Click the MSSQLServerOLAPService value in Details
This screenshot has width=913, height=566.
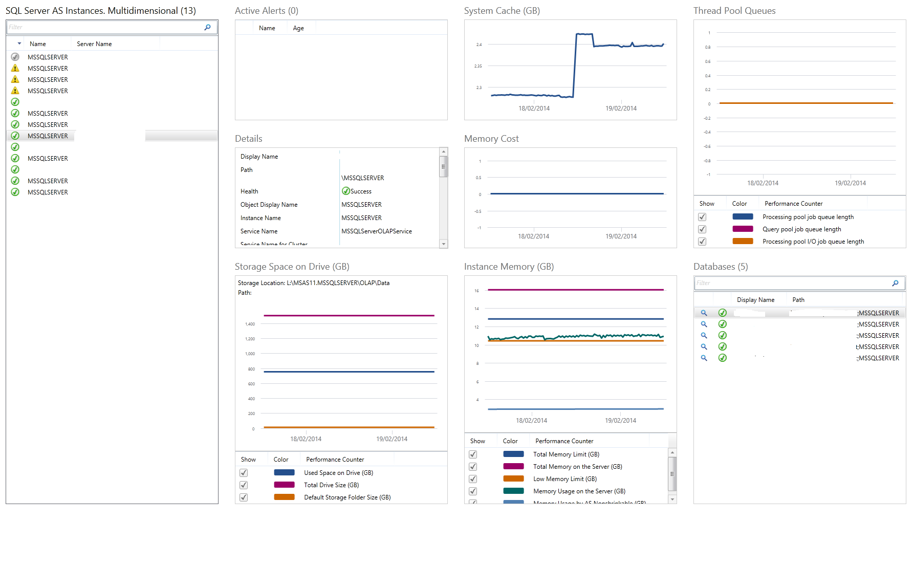tap(377, 231)
